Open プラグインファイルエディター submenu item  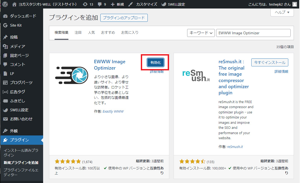pos(21,172)
